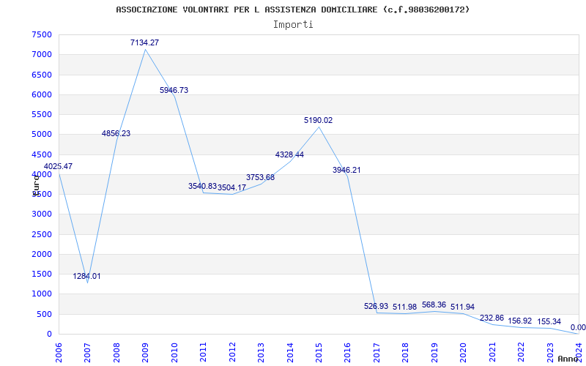Click the 7500 y-axis tick label

[42, 34]
